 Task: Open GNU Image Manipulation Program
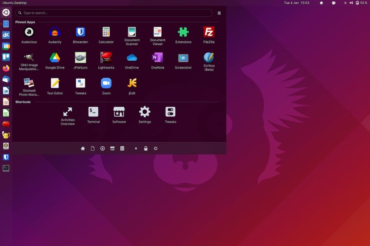tap(29, 61)
